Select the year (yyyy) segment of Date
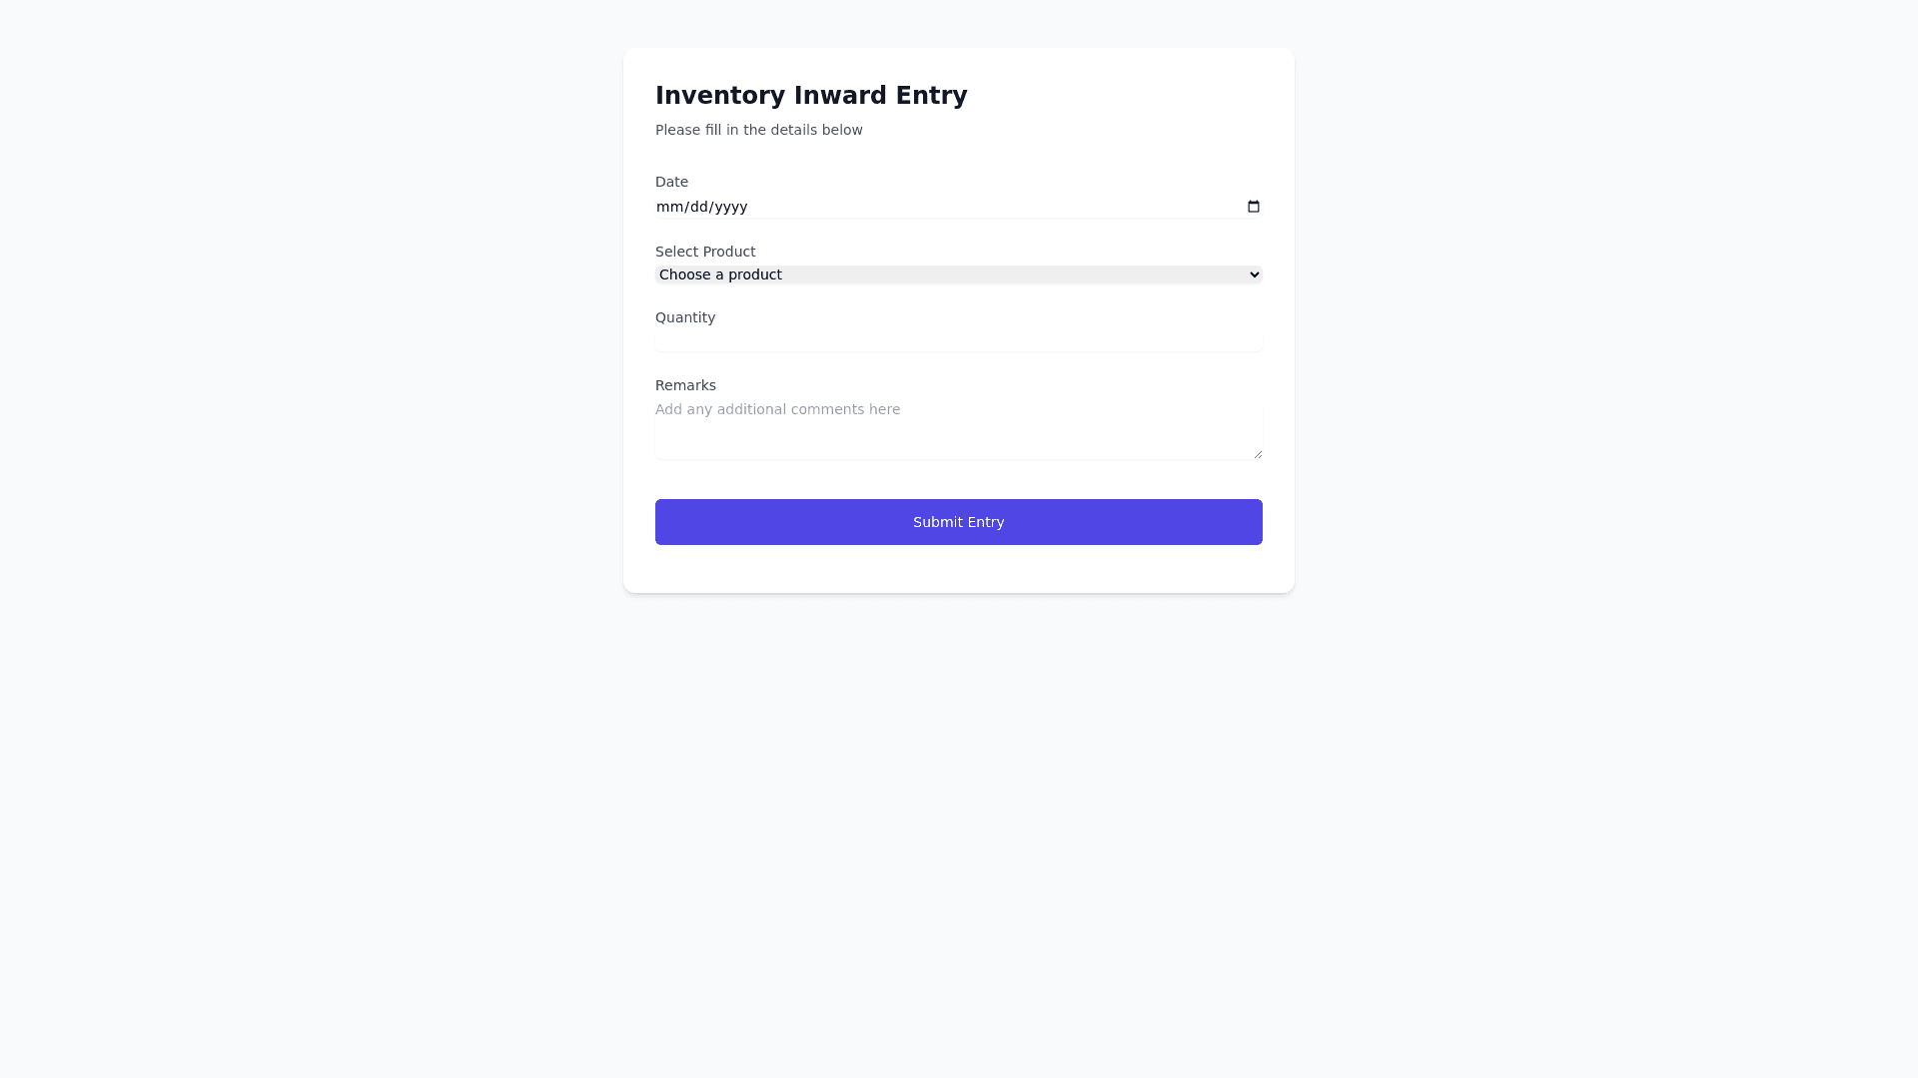Screen dimensions: 1918x1078 (x=730, y=207)
